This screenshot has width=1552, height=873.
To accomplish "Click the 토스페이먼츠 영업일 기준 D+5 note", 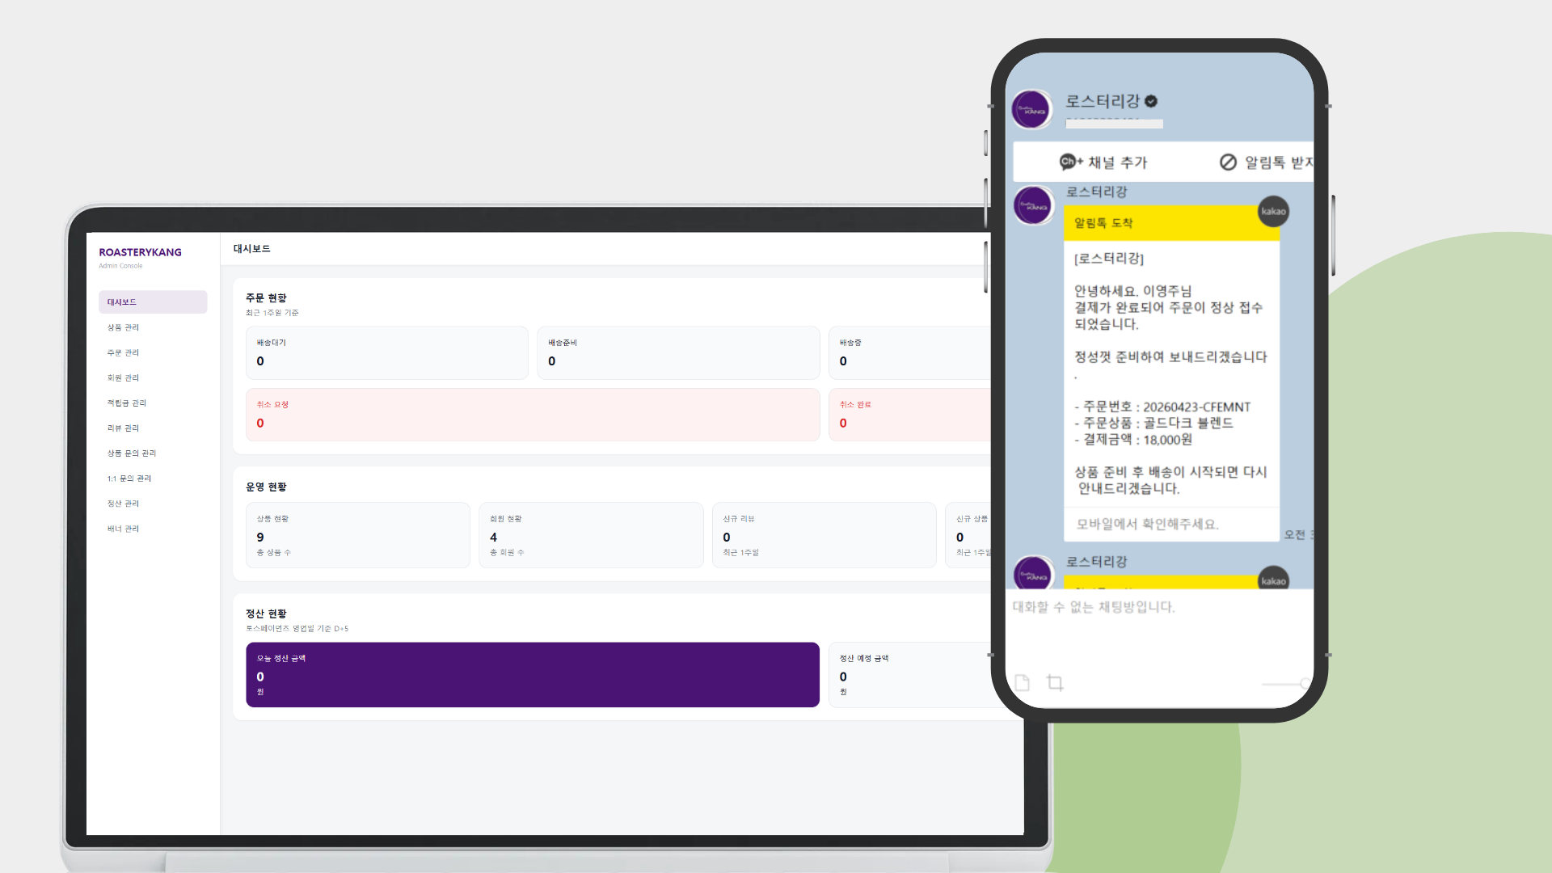I will click(297, 629).
